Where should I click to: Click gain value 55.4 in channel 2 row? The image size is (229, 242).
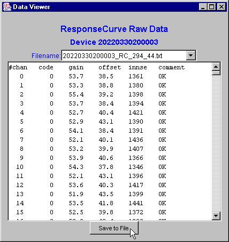point(76,94)
